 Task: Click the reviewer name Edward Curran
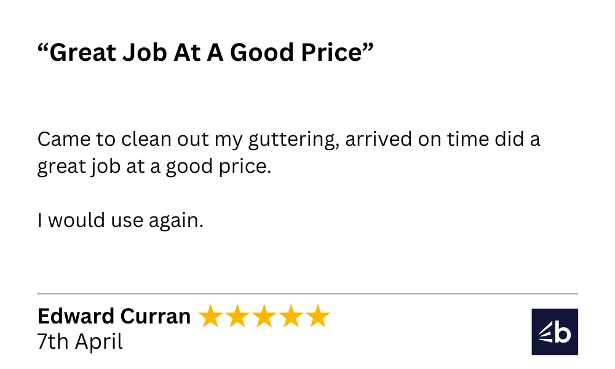click(x=114, y=316)
